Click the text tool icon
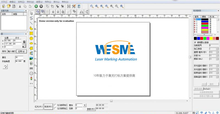The width and height of the screenshot is (220, 114). coord(31,53)
